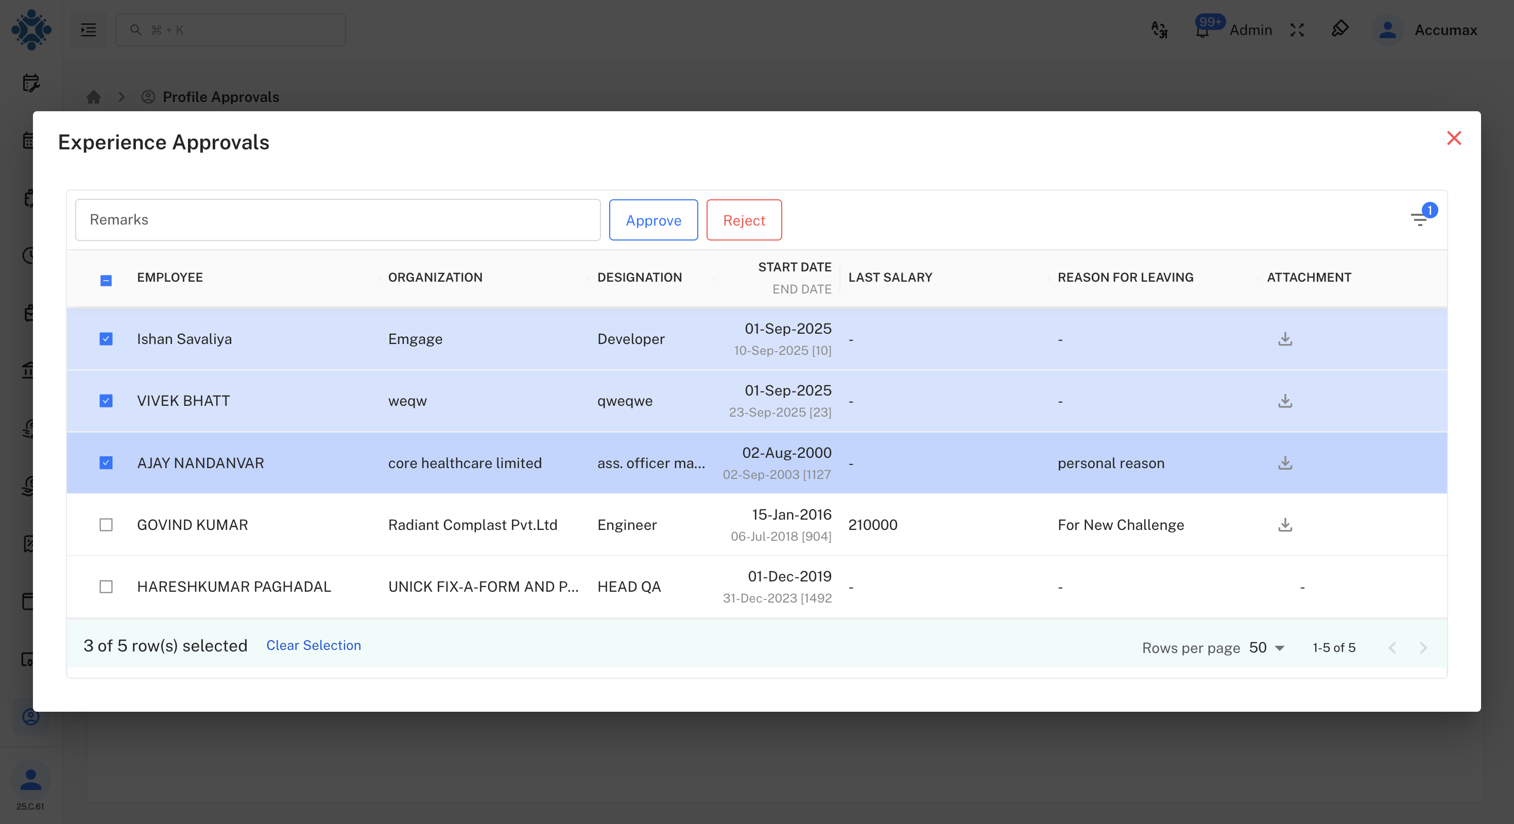Click the language translation icon

point(1159,30)
